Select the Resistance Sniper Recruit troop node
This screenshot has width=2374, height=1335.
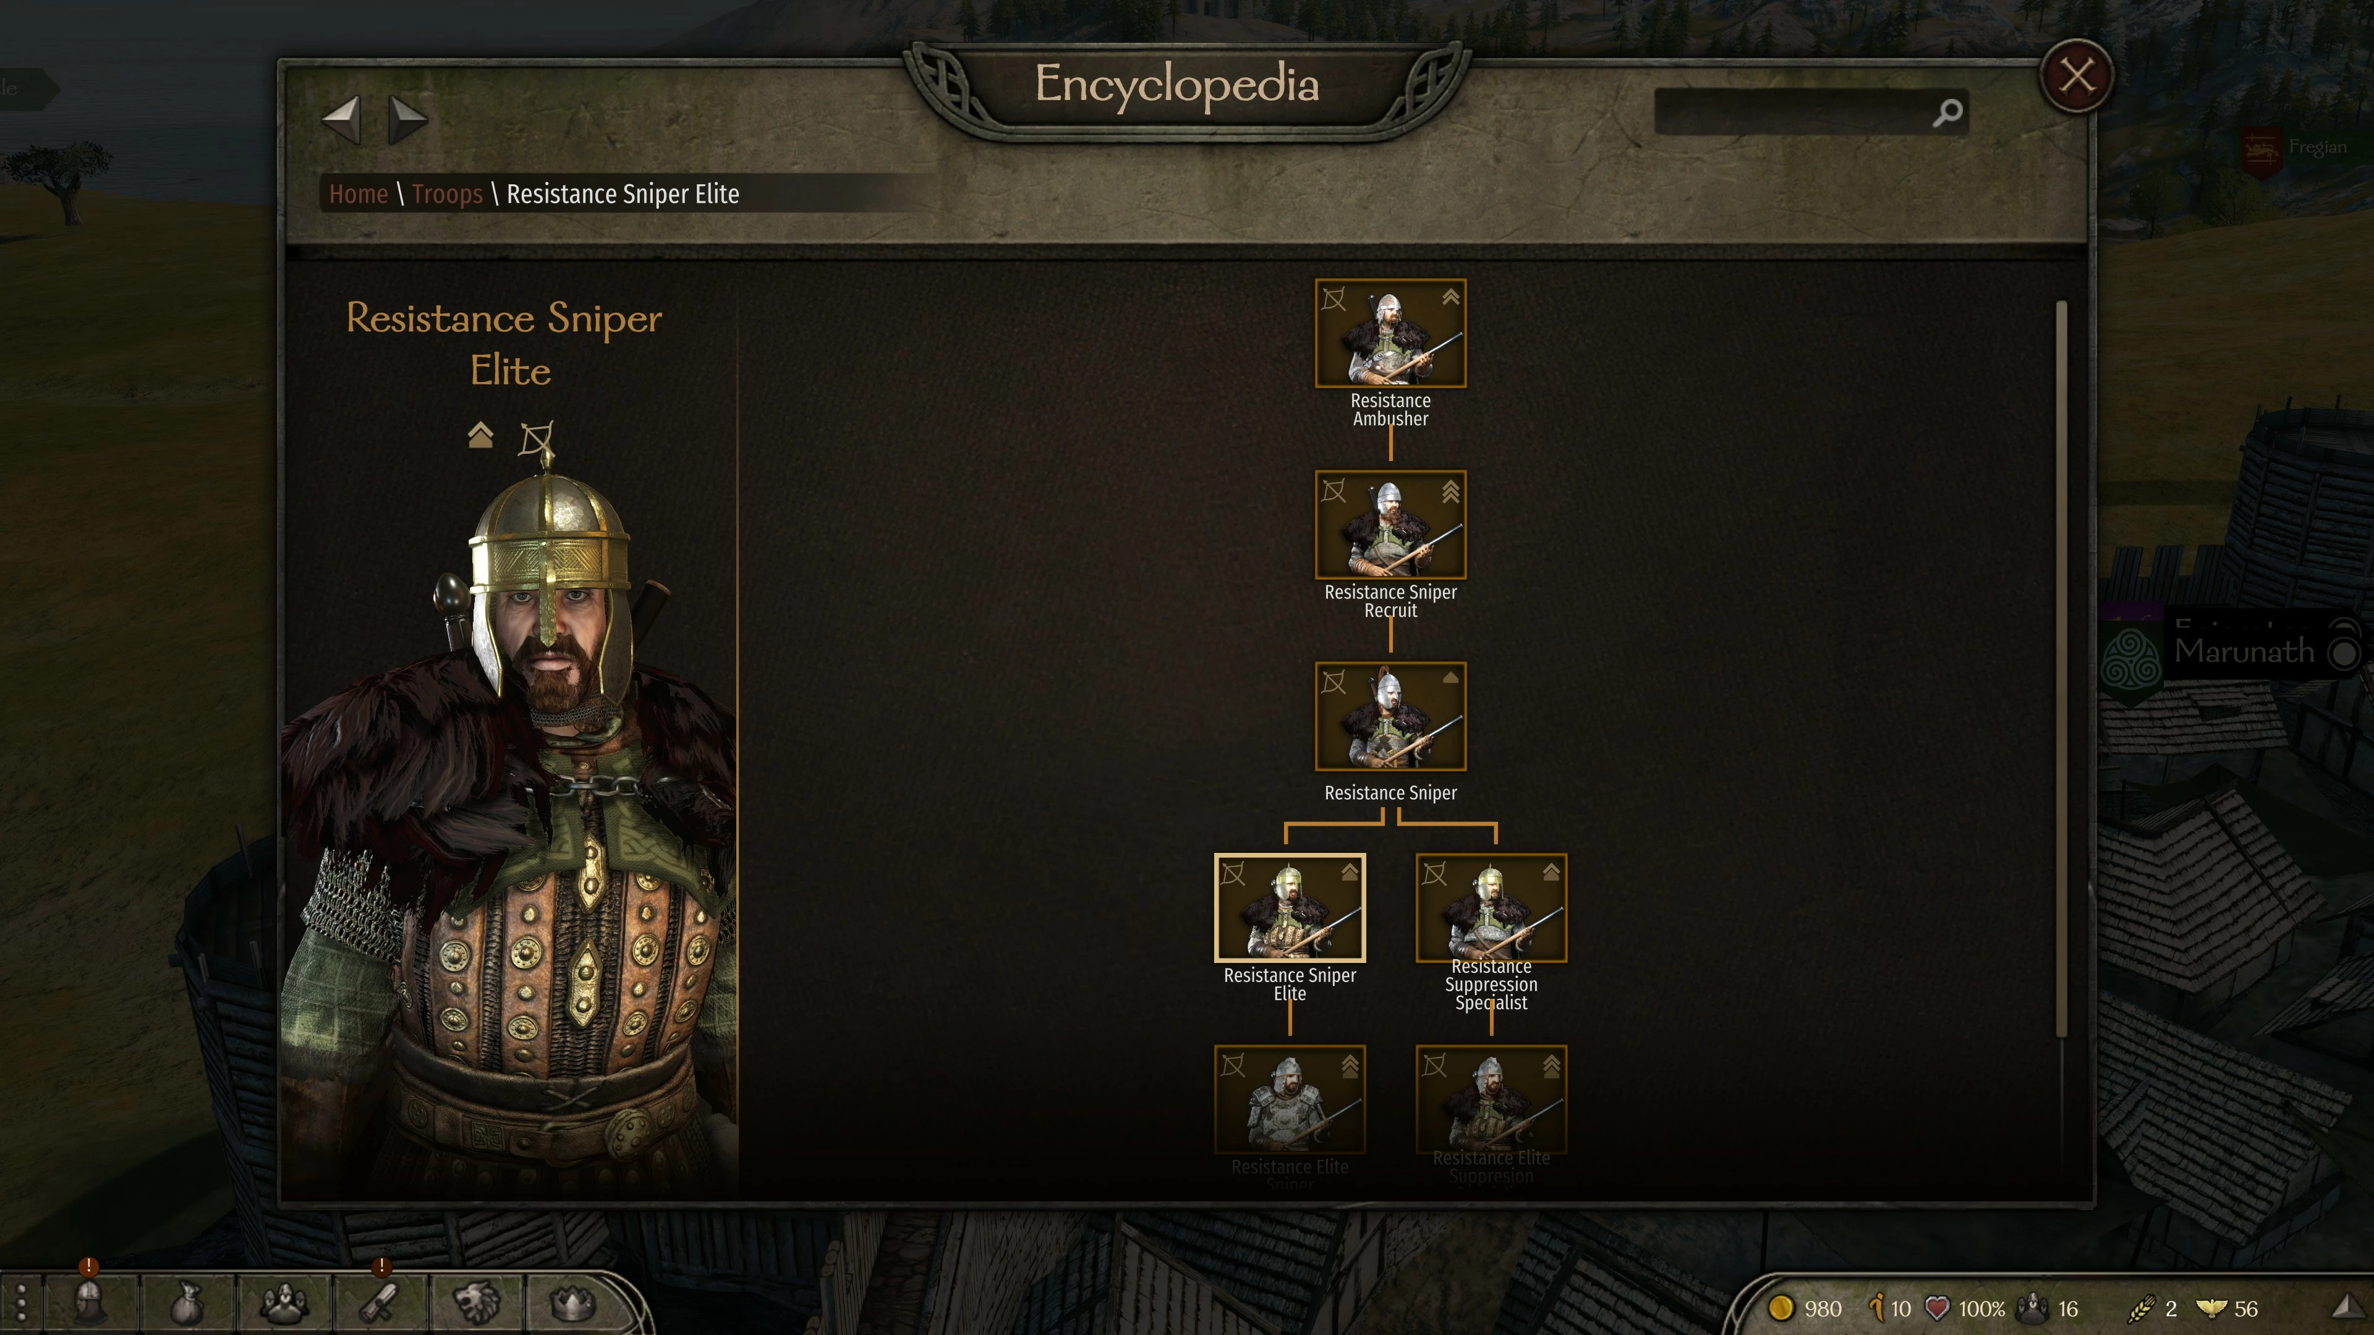(1390, 525)
